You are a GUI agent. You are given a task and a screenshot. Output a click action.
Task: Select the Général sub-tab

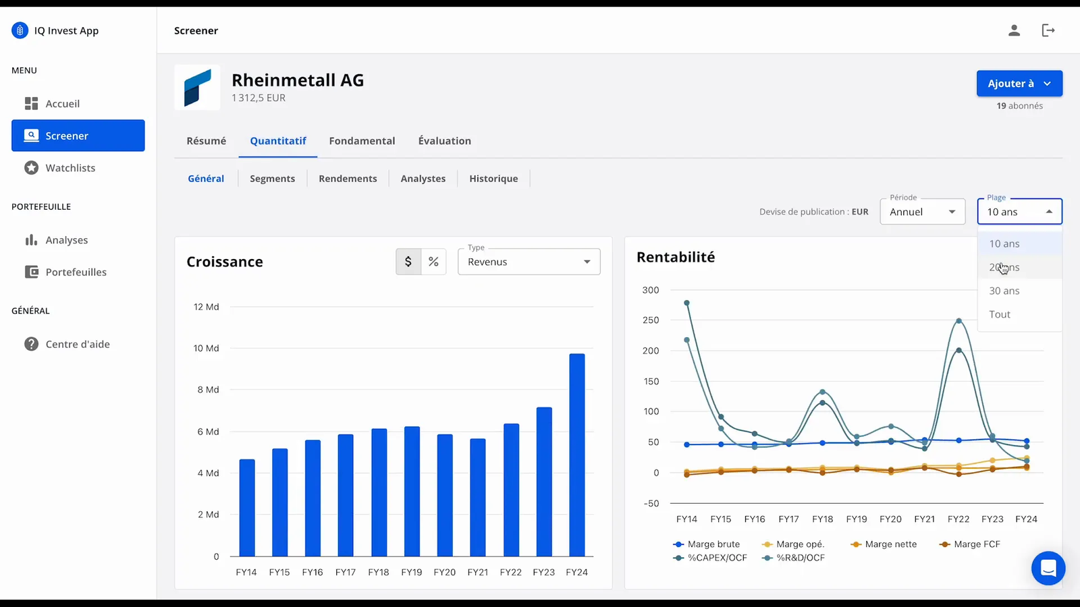click(x=206, y=179)
